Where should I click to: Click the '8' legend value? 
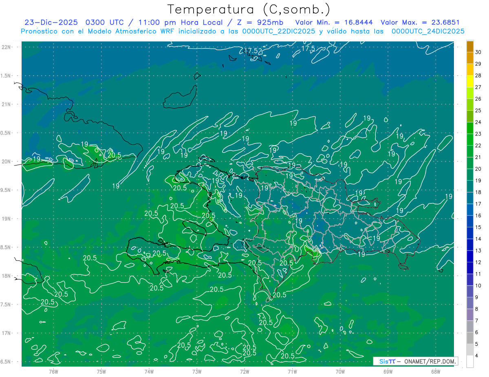click(x=477, y=309)
